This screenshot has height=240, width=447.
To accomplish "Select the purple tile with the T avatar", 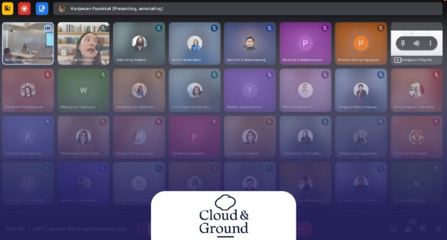I will pyautogui.click(x=250, y=90).
